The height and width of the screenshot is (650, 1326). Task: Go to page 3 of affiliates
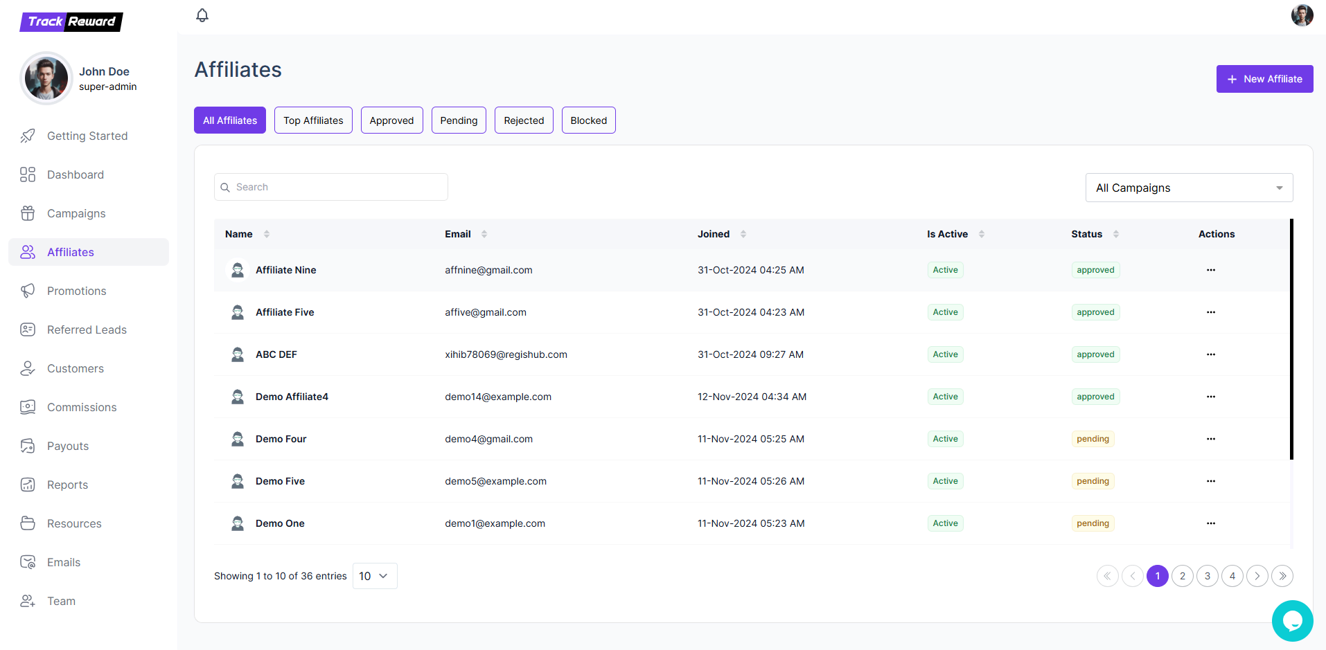[x=1208, y=576]
